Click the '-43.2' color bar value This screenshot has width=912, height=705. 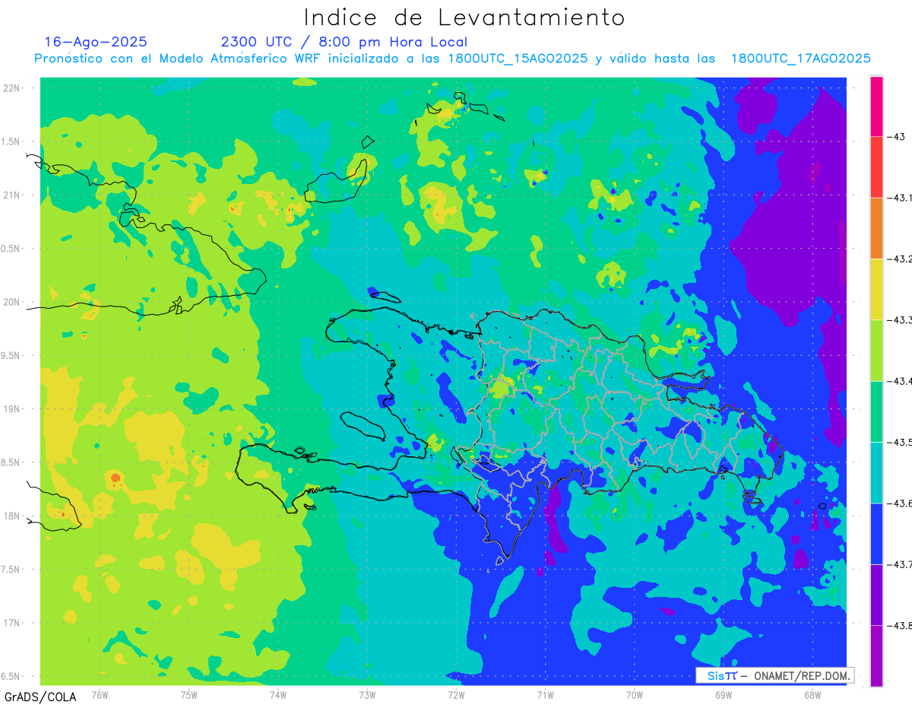pyautogui.click(x=900, y=259)
